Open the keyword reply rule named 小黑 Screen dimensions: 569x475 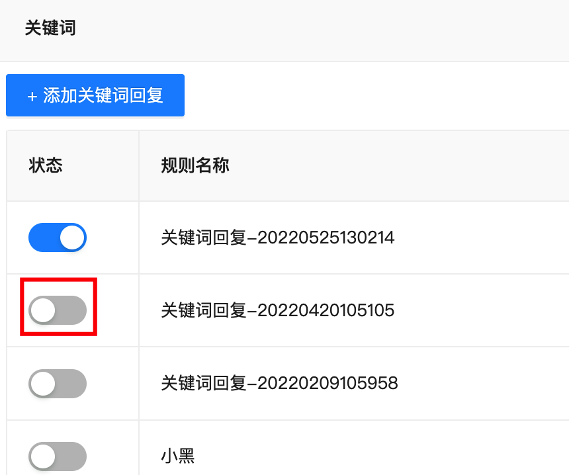(176, 456)
